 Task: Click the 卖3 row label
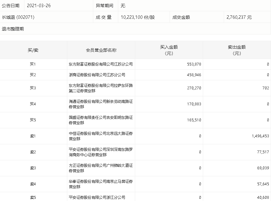click(33, 168)
